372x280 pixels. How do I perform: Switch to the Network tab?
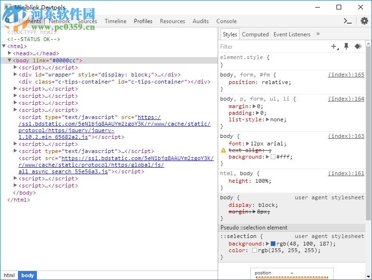point(59,21)
